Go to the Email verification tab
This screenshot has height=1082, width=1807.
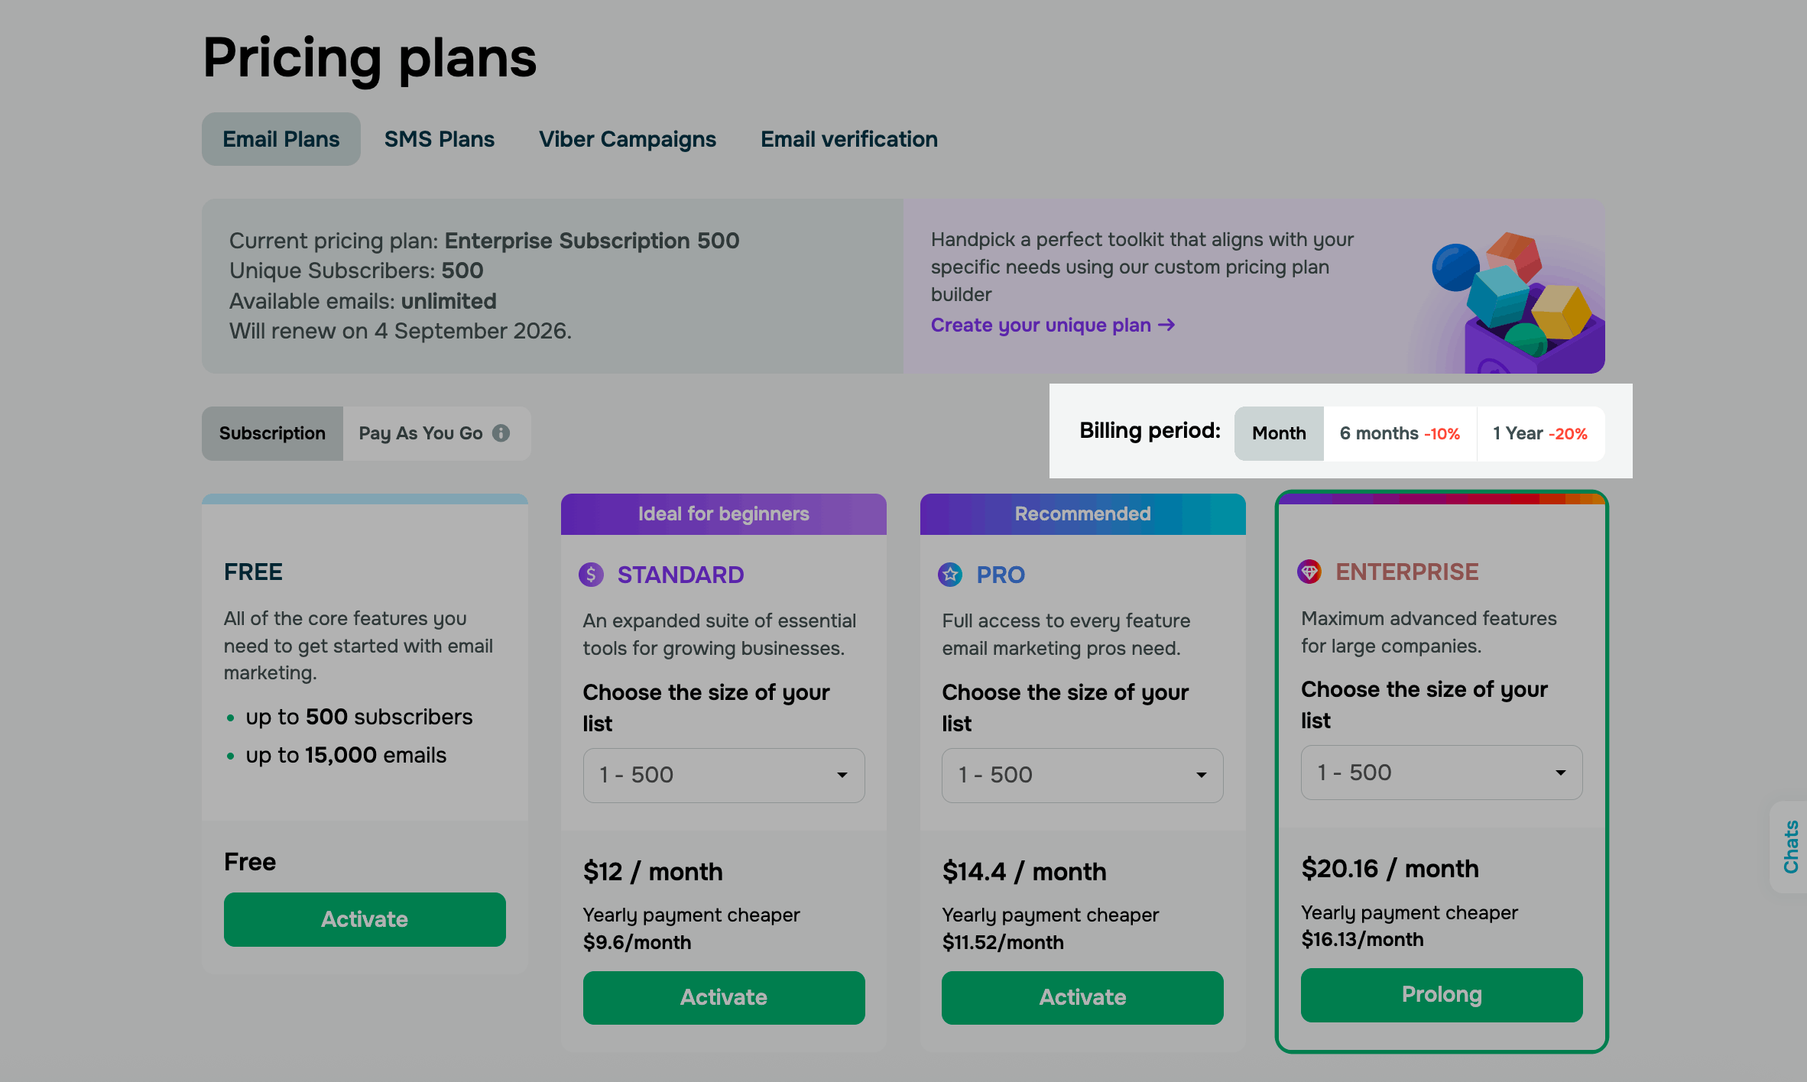point(848,139)
